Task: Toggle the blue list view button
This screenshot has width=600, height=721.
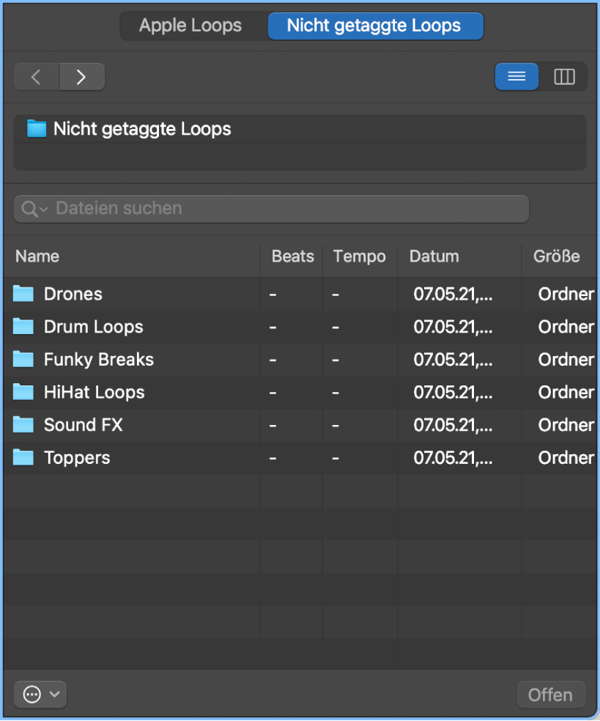Action: 516,76
